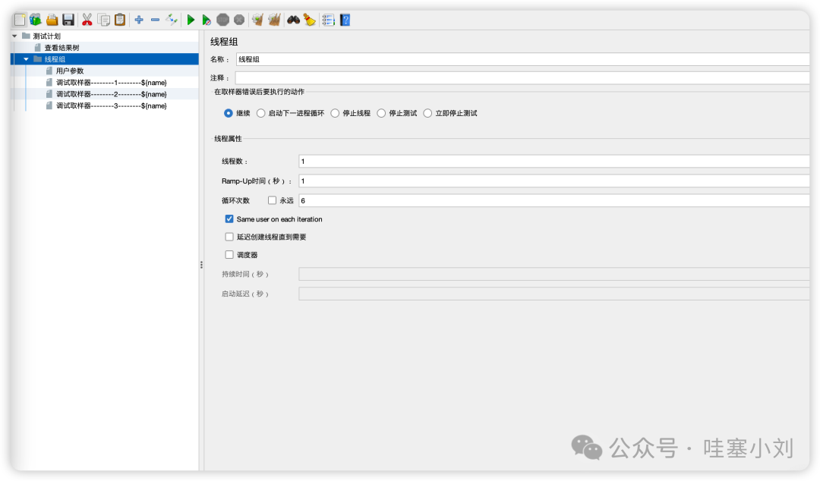820x481 pixels.
Task: Select 线程组 tree item
Action: [x=55, y=59]
